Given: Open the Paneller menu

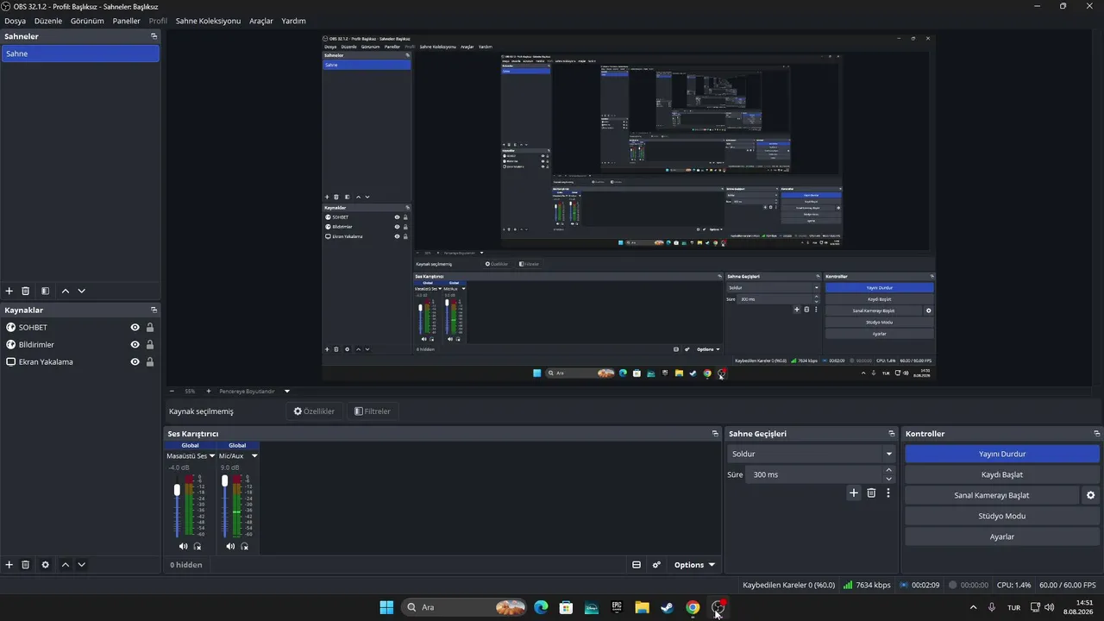Looking at the screenshot, I should pos(126,21).
